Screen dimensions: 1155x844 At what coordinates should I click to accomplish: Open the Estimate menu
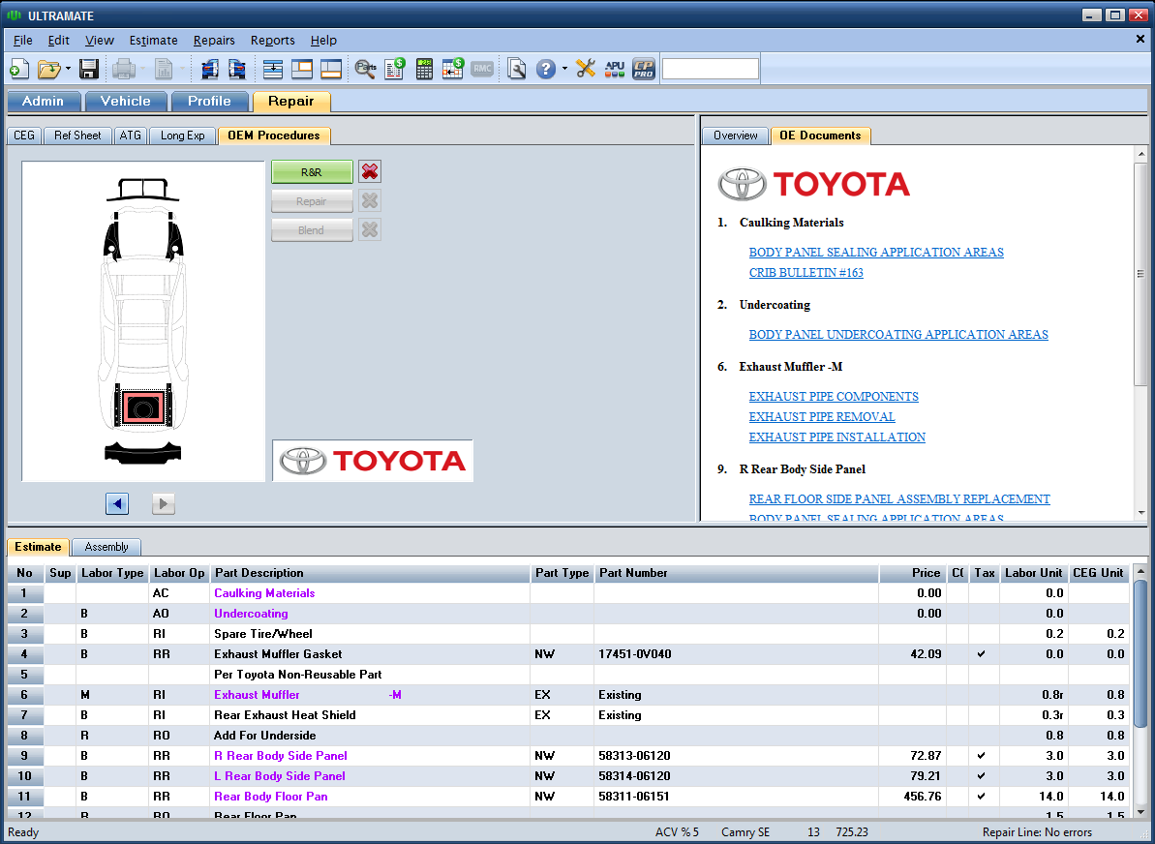click(x=153, y=40)
